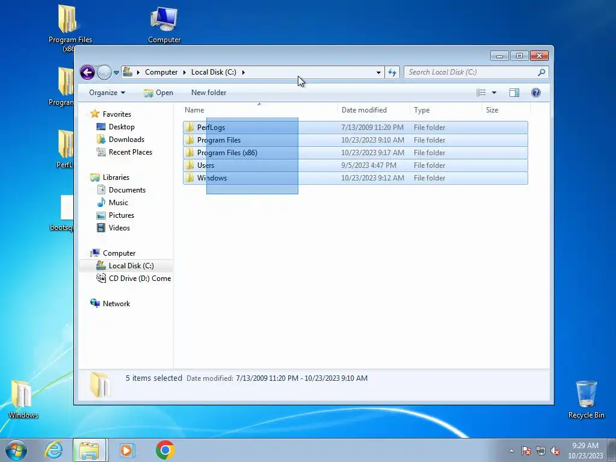Click the 9/5/2023 4:47 PM date cell
The image size is (616, 462).
(369, 165)
